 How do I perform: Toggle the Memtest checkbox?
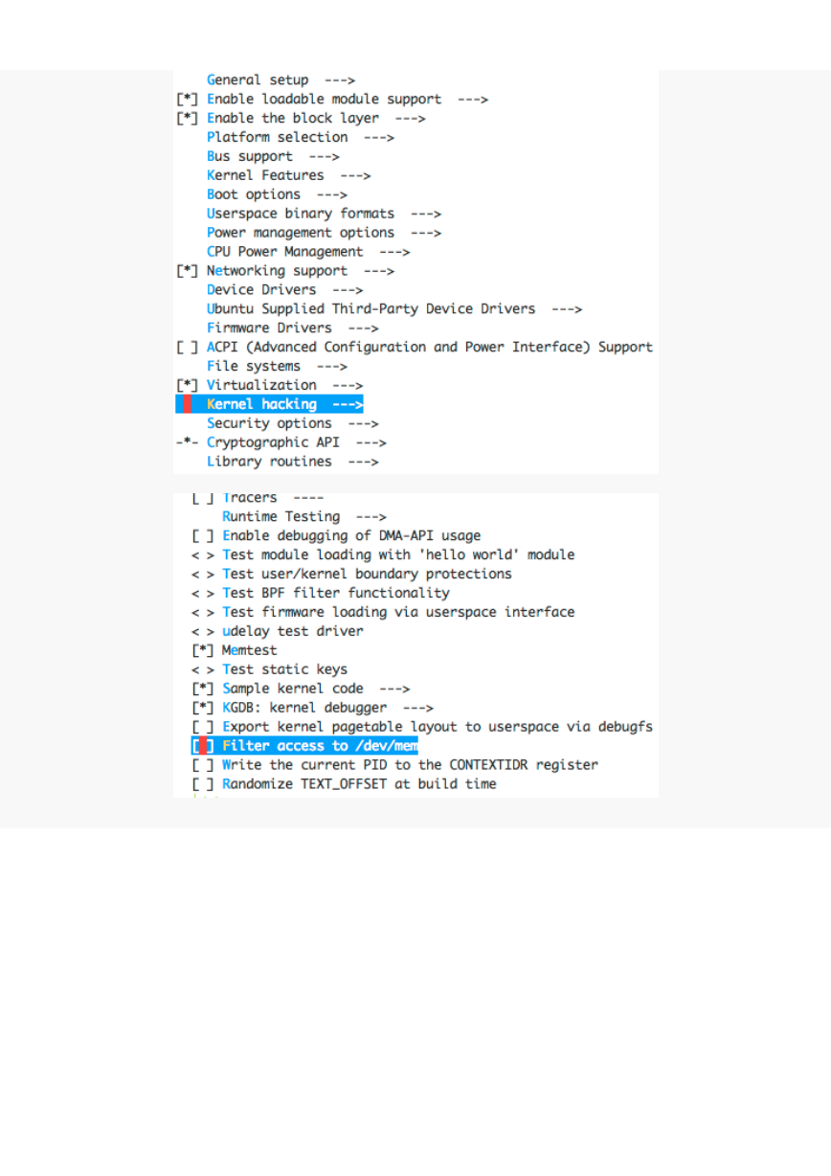pos(202,650)
